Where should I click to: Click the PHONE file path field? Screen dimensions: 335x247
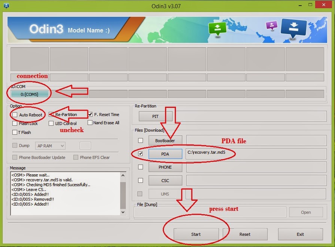256,167
